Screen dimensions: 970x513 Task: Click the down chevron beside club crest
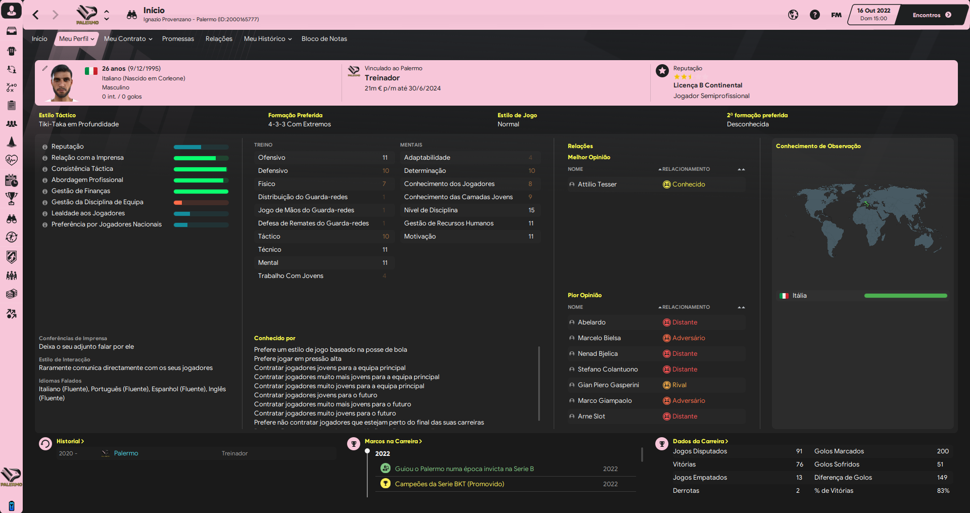[107, 19]
